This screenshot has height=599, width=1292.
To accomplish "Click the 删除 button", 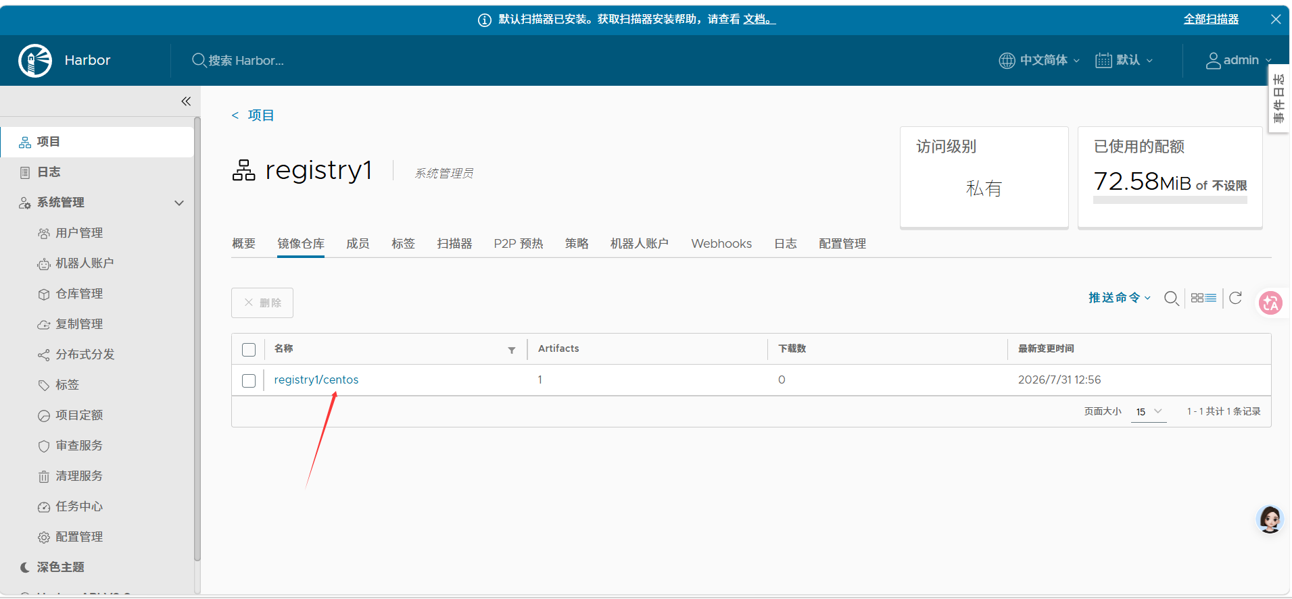I will coord(262,303).
